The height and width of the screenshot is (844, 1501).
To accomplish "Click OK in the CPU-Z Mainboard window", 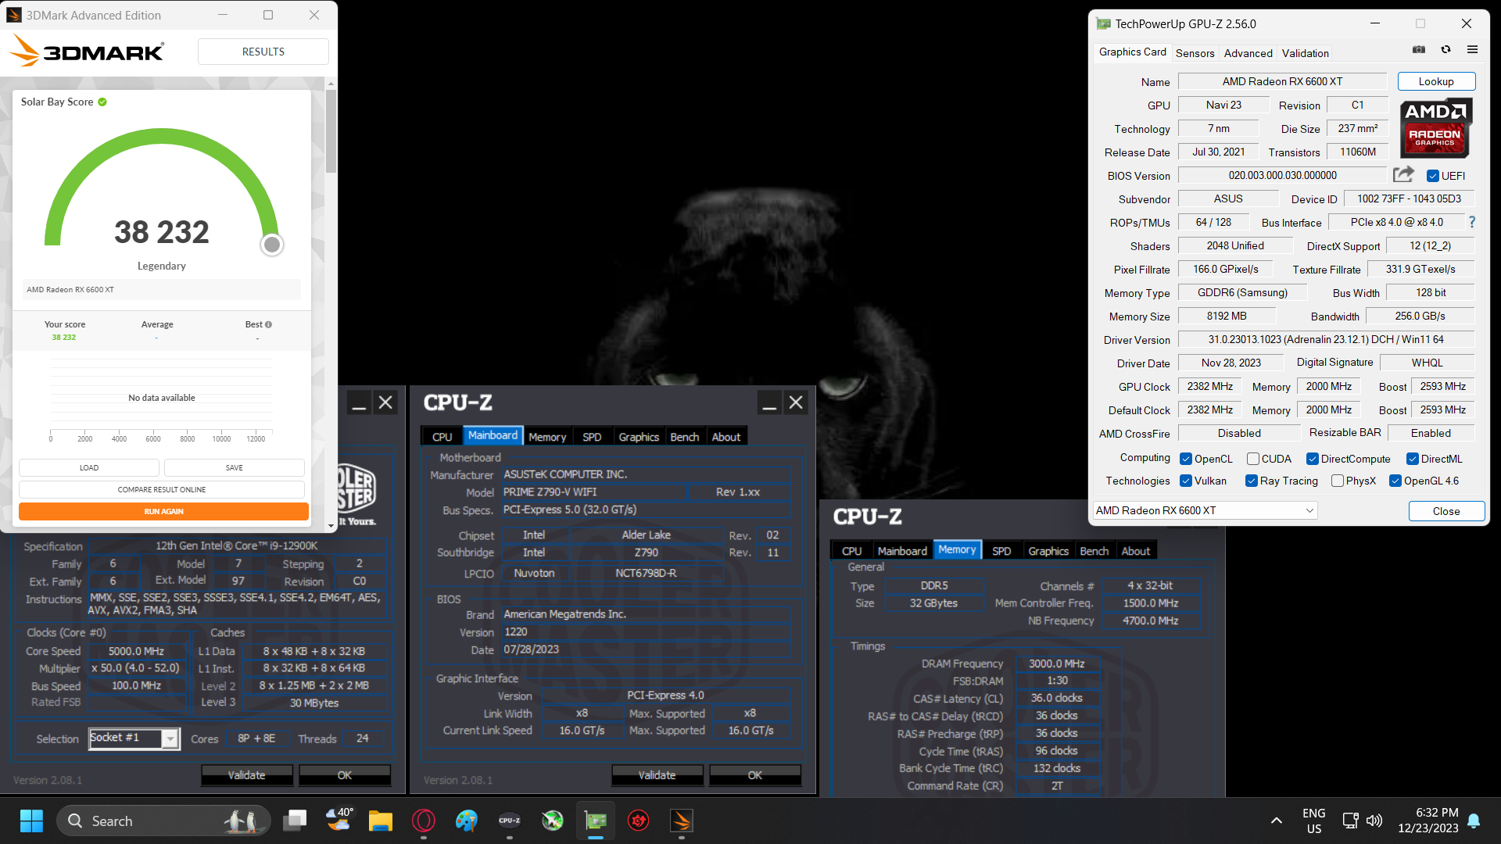I will pyautogui.click(x=754, y=775).
